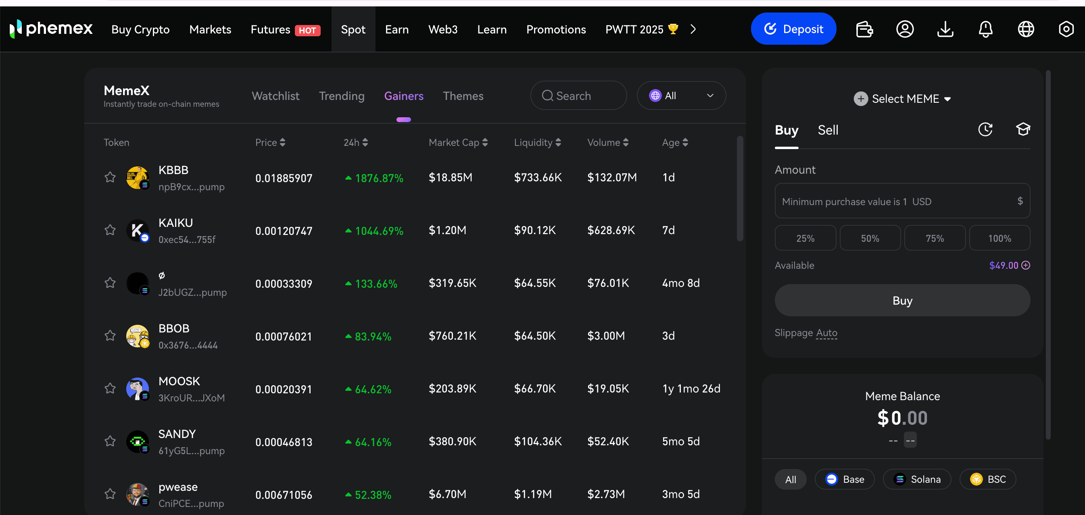The image size is (1085, 515).
Task: Open the Markets menu
Action: [x=210, y=29]
